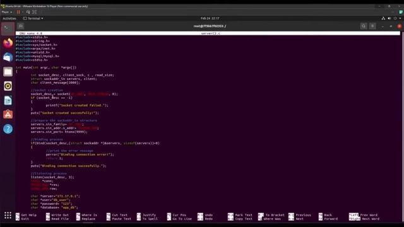404x227 pixels.
Task: Open the pause button dropdown arrow in VMware
Action: point(23,12)
